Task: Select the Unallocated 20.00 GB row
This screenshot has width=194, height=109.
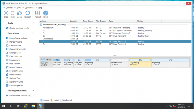Action: [x=115, y=39]
